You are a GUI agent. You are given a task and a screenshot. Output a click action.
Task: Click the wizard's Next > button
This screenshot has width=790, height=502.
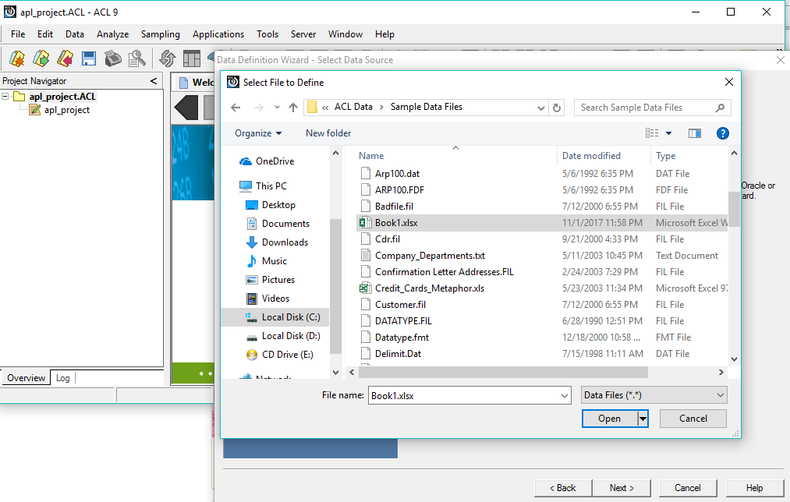pos(622,488)
